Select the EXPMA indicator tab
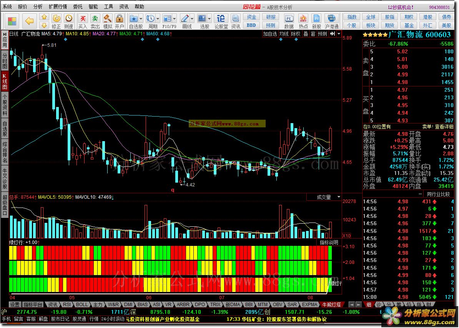The image size is (459, 328). (x=310, y=304)
